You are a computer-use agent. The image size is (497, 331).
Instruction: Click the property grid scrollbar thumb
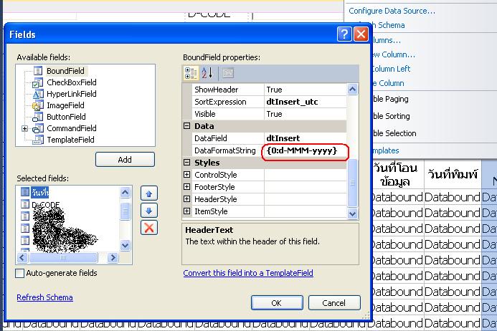(352, 183)
